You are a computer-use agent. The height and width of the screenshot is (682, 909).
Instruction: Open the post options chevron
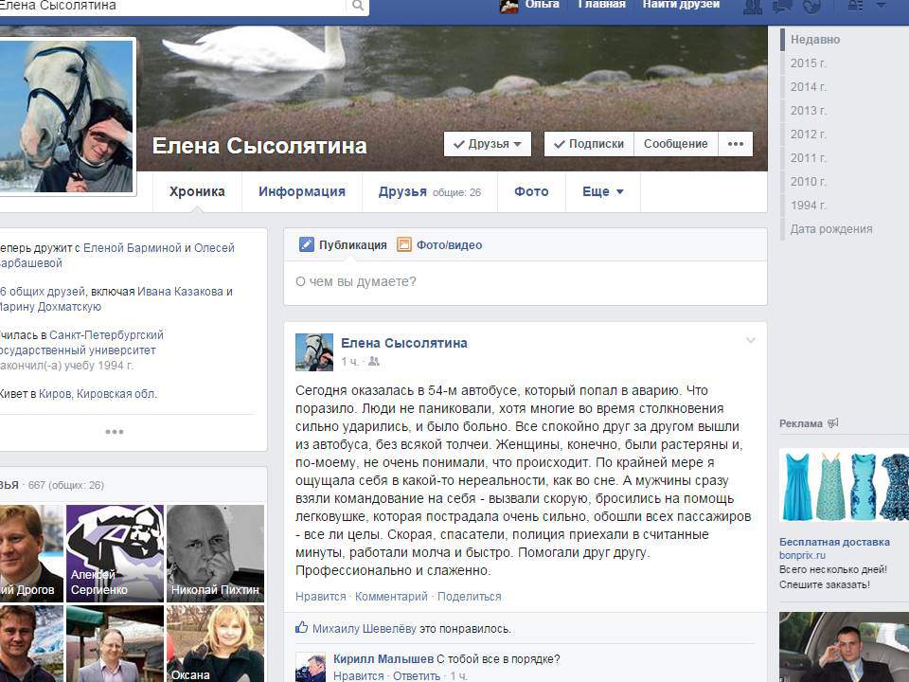751,340
